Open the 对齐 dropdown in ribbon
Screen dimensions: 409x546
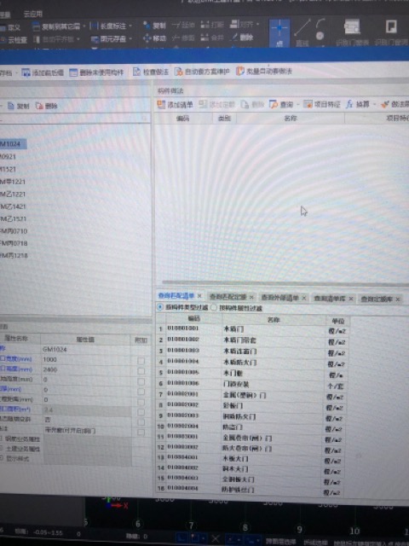[x=257, y=25]
